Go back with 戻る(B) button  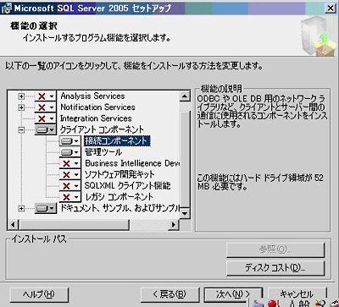coord(169,294)
